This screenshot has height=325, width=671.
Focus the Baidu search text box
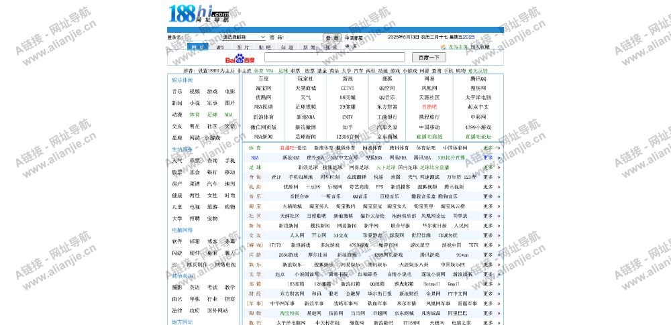[335, 58]
